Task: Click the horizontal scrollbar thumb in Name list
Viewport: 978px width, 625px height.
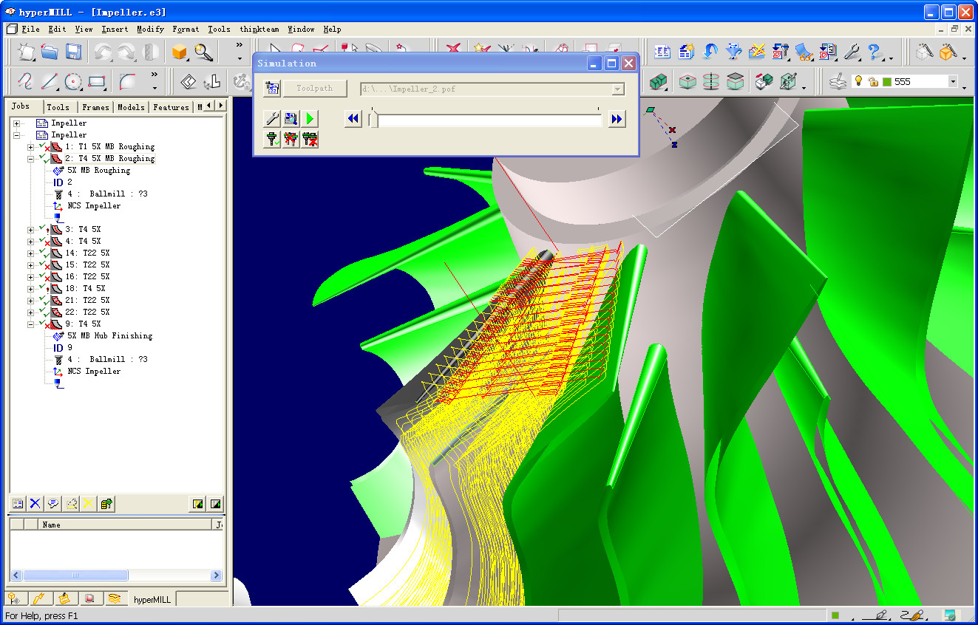Action: [75, 576]
